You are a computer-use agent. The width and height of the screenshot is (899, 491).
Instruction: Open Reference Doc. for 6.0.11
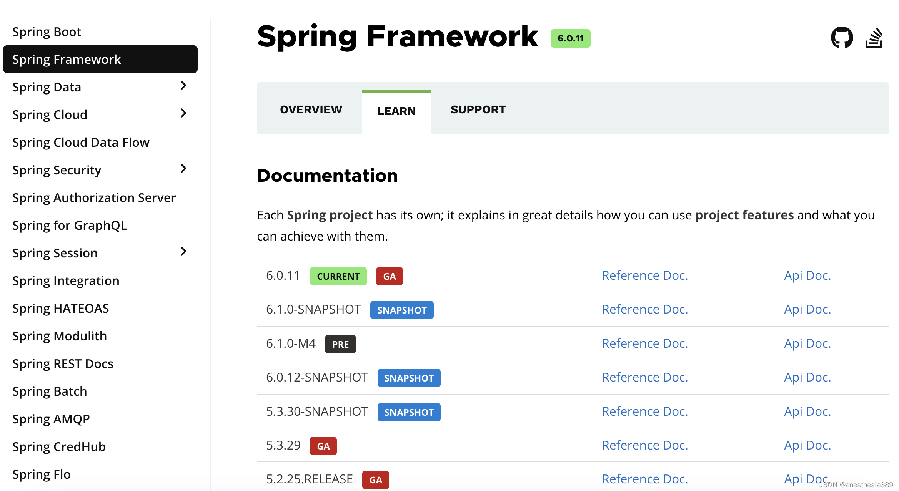(644, 275)
